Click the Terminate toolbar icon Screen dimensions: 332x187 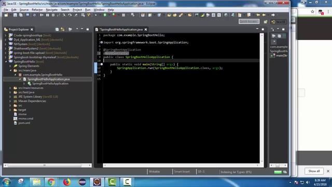click(x=53, y=15)
